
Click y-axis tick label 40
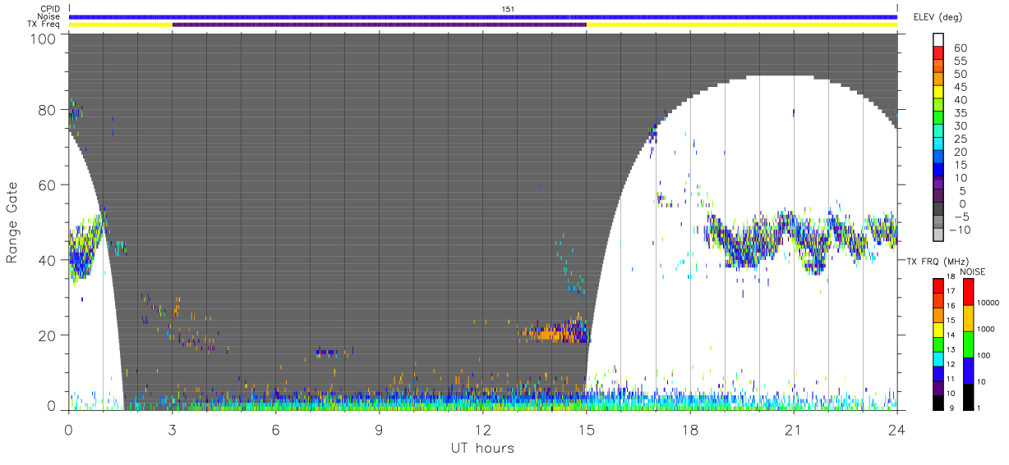click(48, 260)
